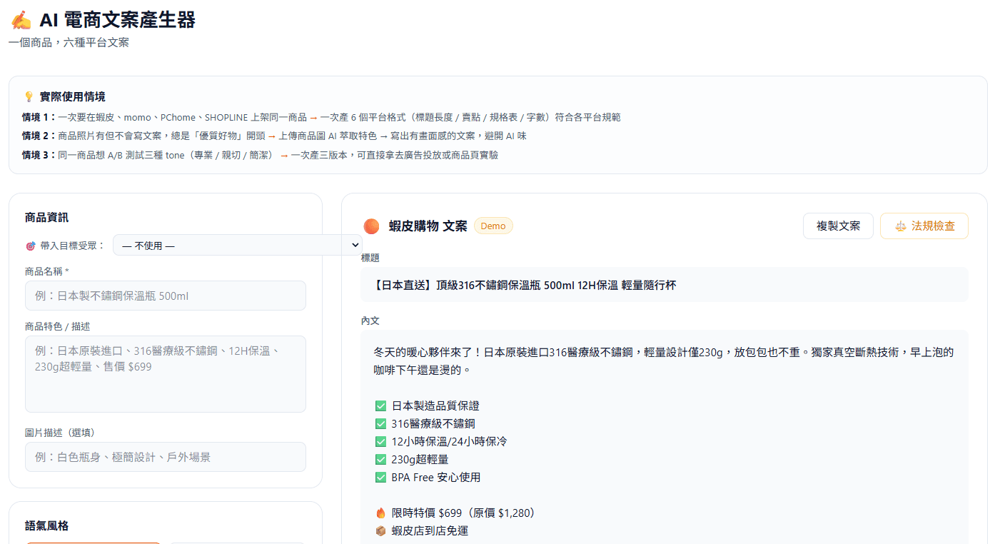Click the 一個商品,六種平台文案 subtitle
The height and width of the screenshot is (544, 1000).
69,43
